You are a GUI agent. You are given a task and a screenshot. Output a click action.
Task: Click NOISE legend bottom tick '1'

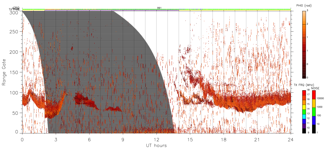(x=317, y=133)
